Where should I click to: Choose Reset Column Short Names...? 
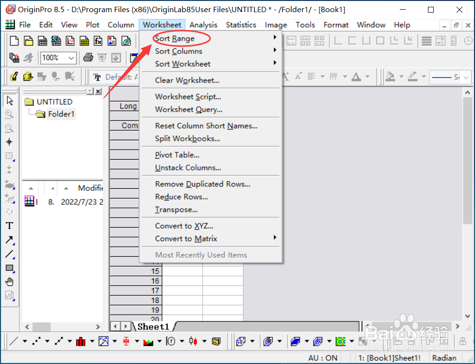pos(211,126)
